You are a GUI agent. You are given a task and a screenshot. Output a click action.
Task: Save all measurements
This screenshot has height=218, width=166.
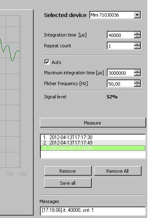(68, 183)
